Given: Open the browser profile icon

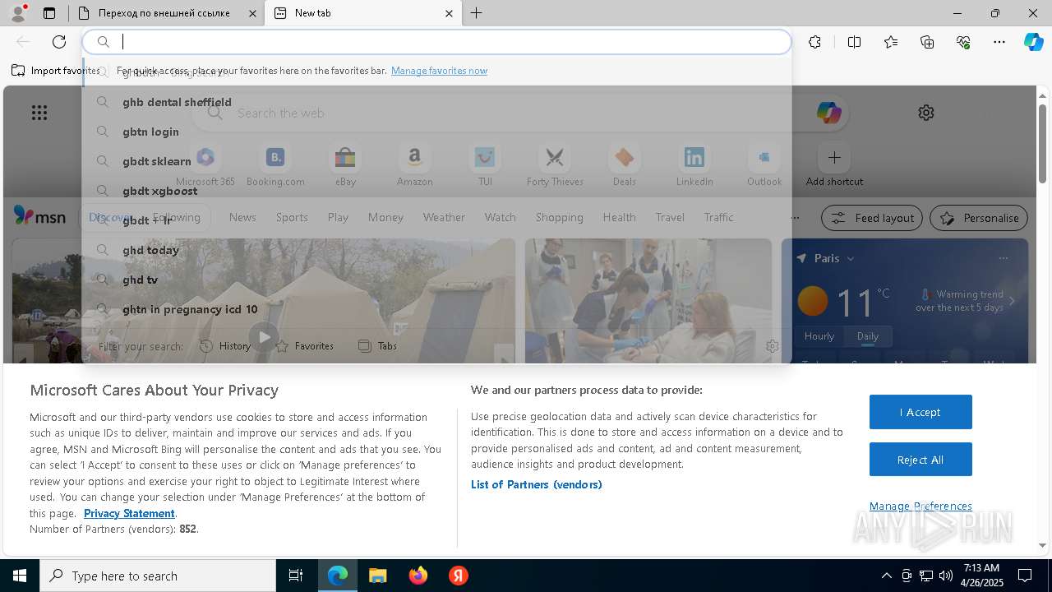Looking at the screenshot, I should pyautogui.click(x=17, y=13).
